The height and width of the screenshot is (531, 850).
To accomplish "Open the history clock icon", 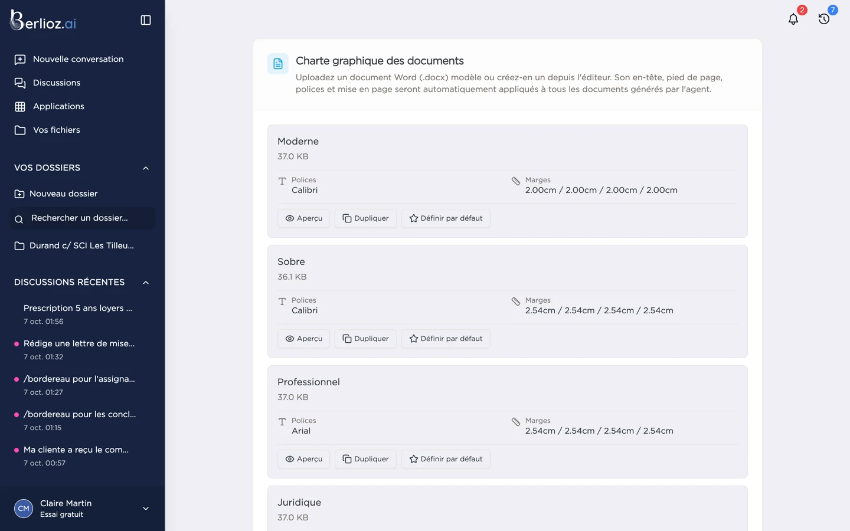I will [x=824, y=19].
